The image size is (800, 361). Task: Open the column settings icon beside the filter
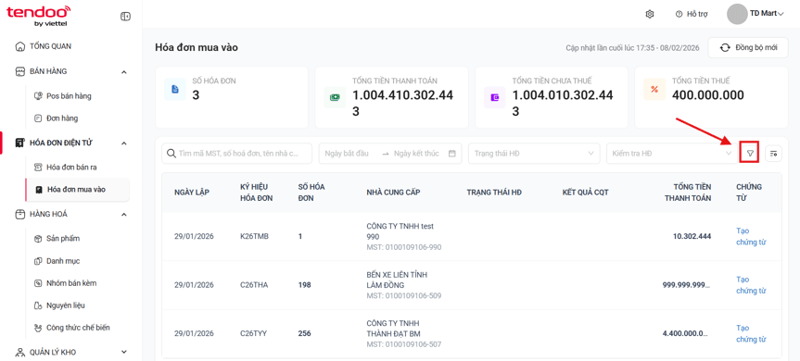(773, 154)
